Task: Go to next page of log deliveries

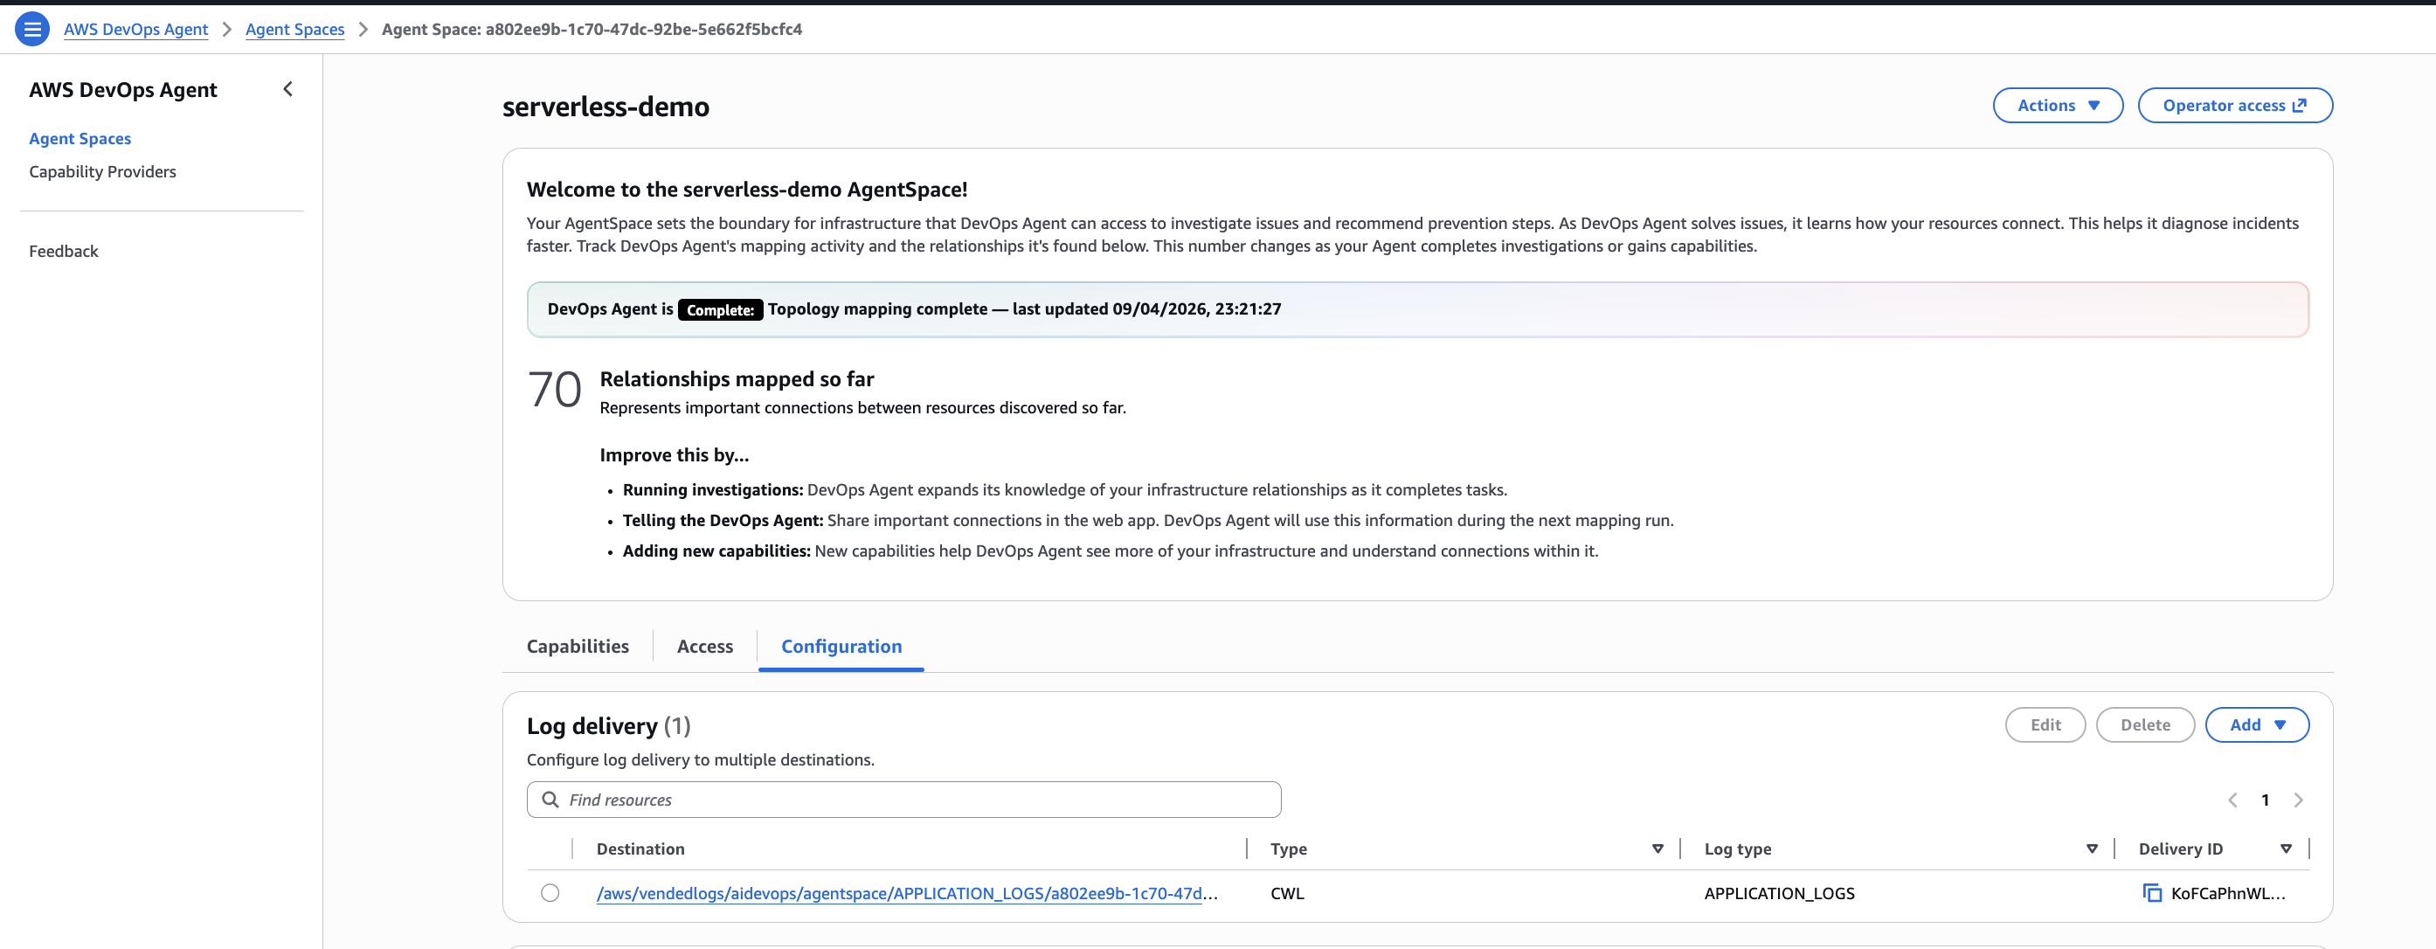Action: coord(2298,800)
